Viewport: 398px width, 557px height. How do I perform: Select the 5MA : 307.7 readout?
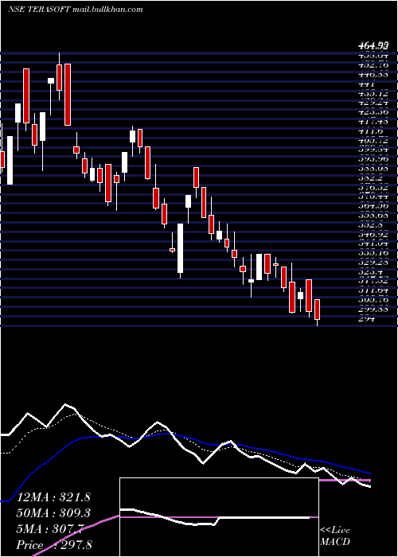pos(50,529)
